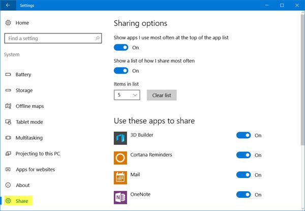305x211 pixels.
Task: Select Multitasking in the sidebar
Action: pos(29,138)
